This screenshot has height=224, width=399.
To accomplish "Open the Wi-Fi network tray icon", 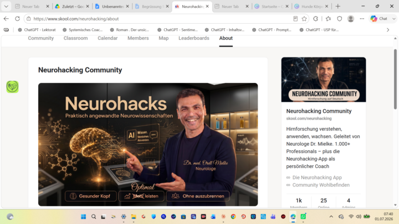I will [351, 217].
